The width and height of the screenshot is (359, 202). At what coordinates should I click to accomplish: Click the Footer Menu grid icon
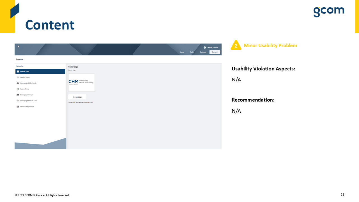18,89
